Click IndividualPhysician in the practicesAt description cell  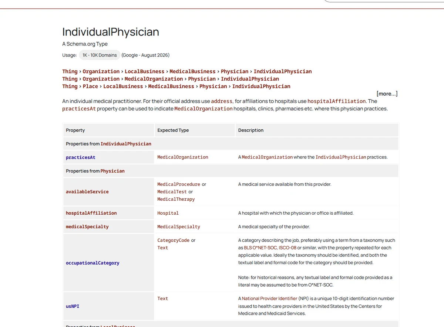341,157
